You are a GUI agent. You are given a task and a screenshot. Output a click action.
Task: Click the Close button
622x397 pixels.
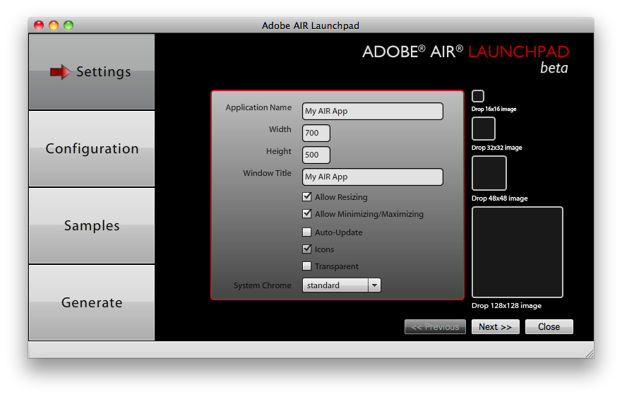coord(549,327)
